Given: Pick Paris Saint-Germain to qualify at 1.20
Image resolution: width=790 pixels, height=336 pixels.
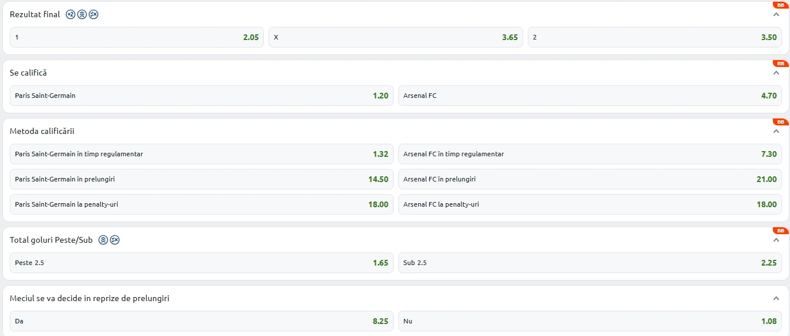Looking at the screenshot, I should 202,96.
